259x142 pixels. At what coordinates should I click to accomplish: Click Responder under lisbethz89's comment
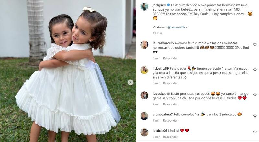click(170, 83)
